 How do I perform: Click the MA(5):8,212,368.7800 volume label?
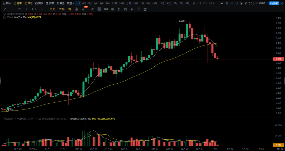[81, 119]
